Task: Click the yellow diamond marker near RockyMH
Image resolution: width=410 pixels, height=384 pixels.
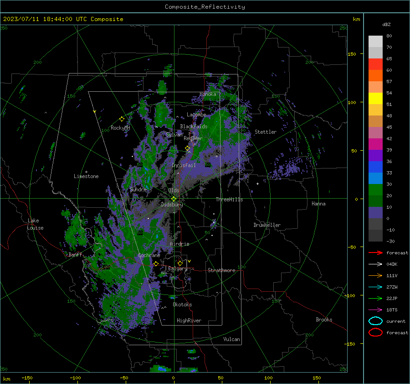Action: click(x=122, y=119)
